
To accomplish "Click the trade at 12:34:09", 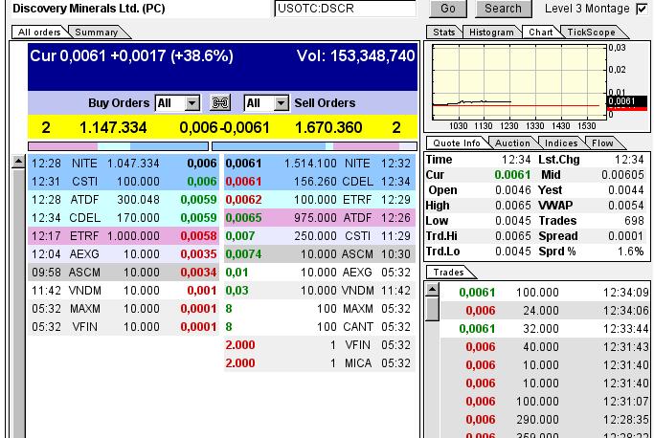I will point(545,292).
